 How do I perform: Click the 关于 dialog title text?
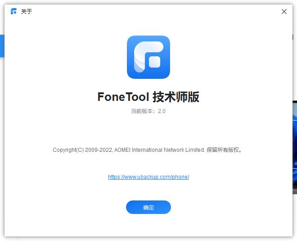click(27, 12)
